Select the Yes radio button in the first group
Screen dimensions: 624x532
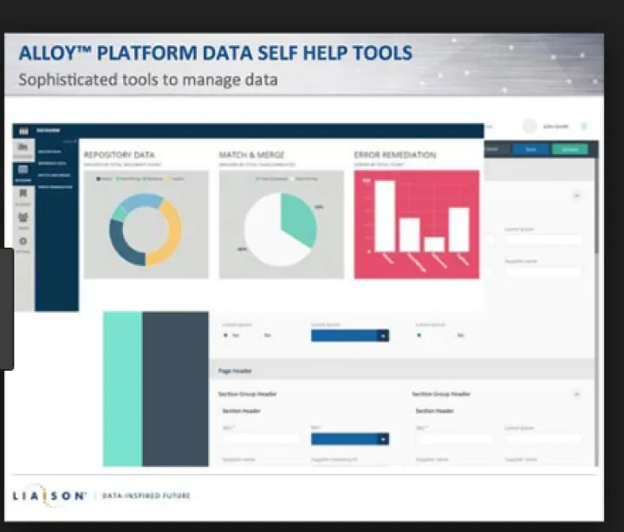225,335
